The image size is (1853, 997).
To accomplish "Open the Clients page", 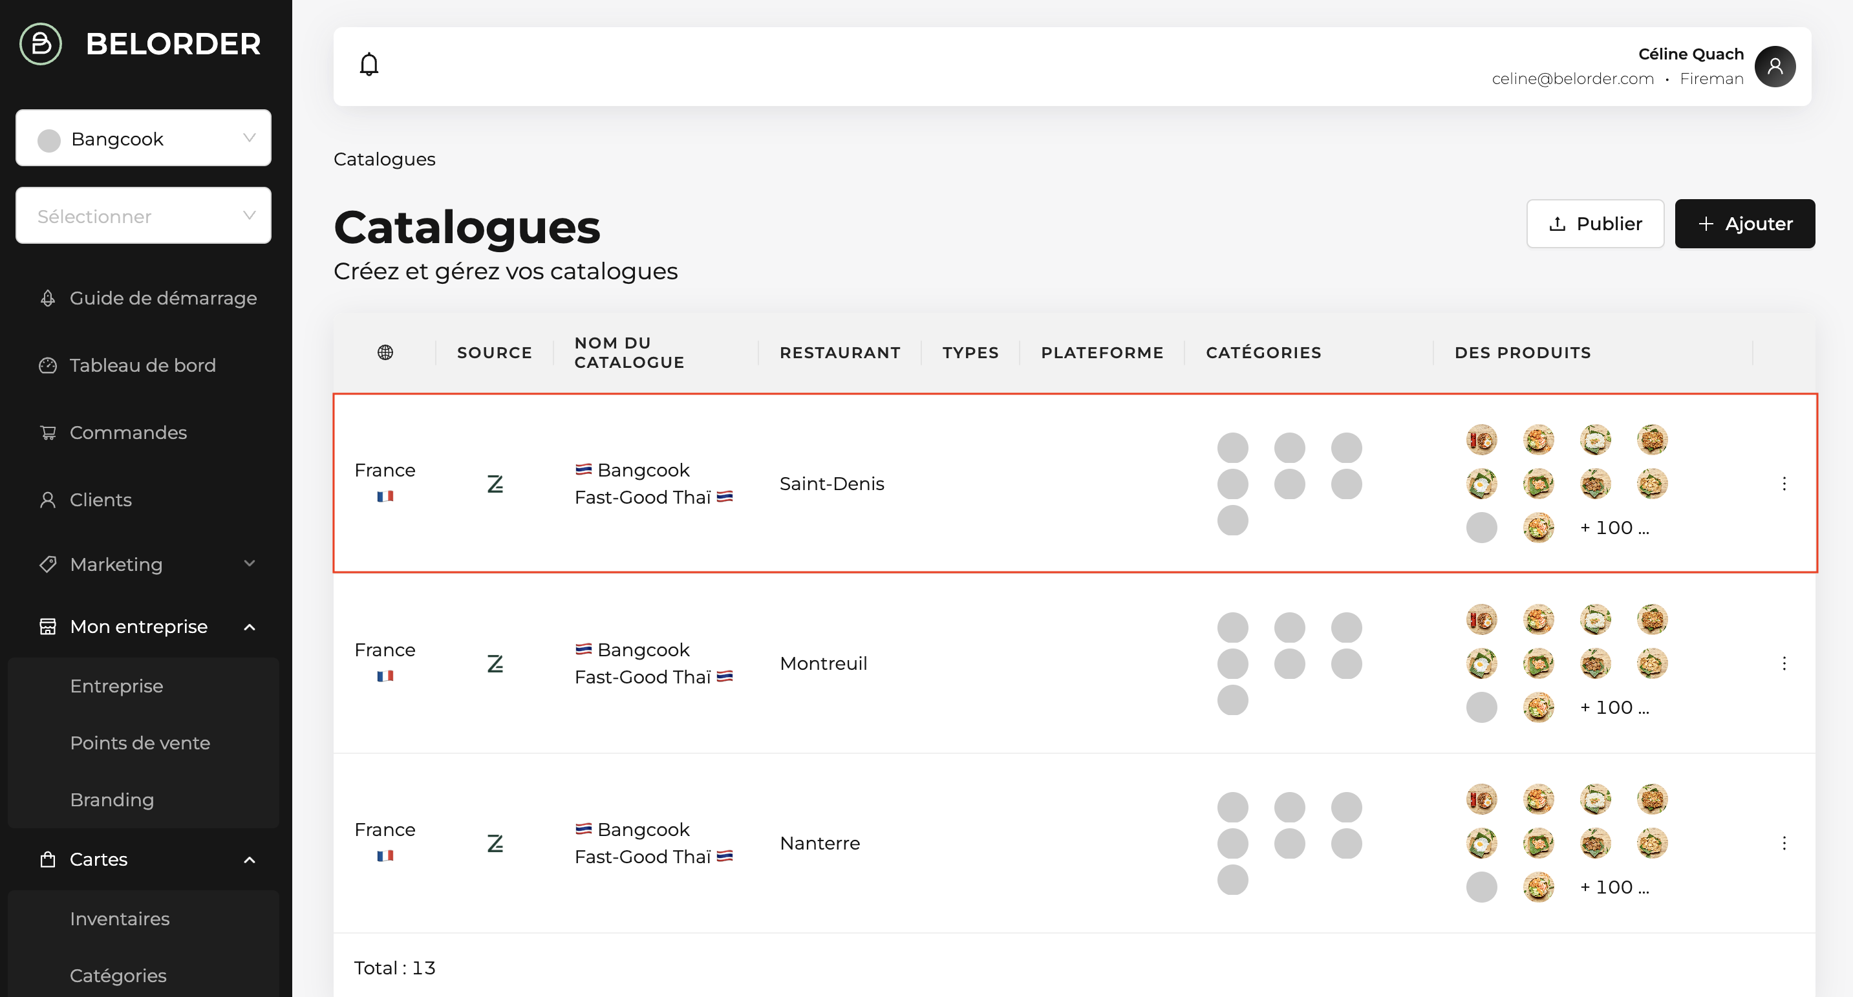I will point(101,500).
